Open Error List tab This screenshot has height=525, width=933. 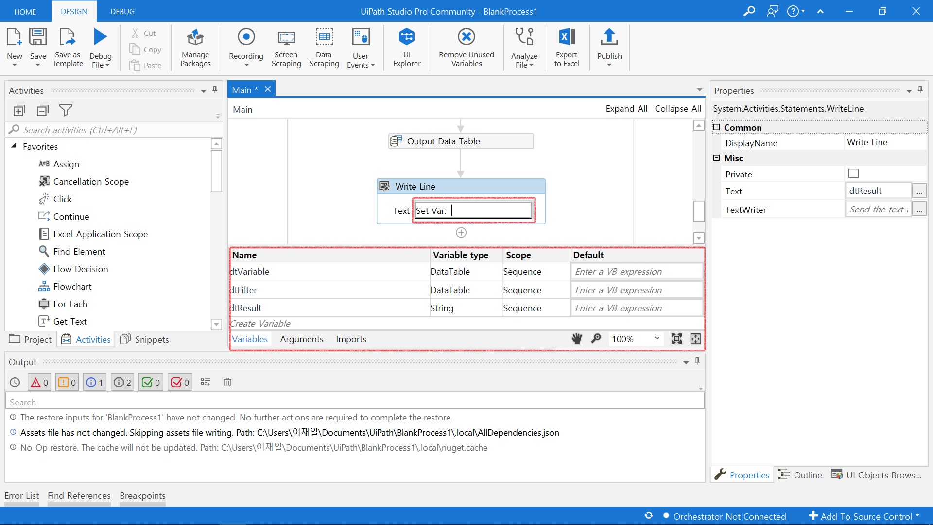pyautogui.click(x=21, y=495)
